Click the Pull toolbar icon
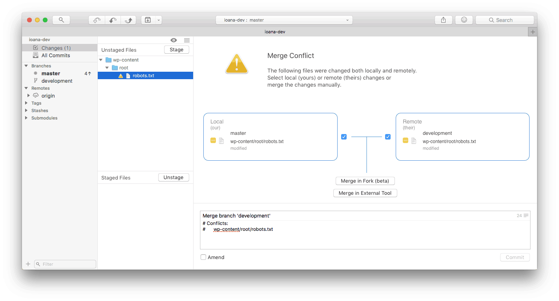Image resolution: width=559 pixels, height=301 pixels. 112,20
